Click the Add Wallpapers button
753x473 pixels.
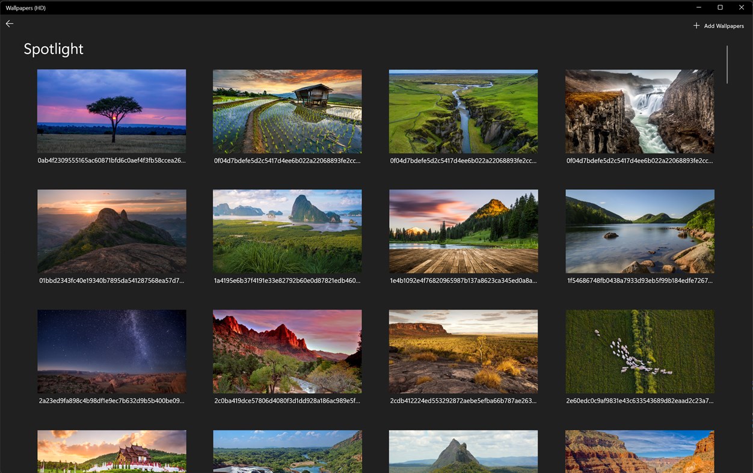[724, 25]
